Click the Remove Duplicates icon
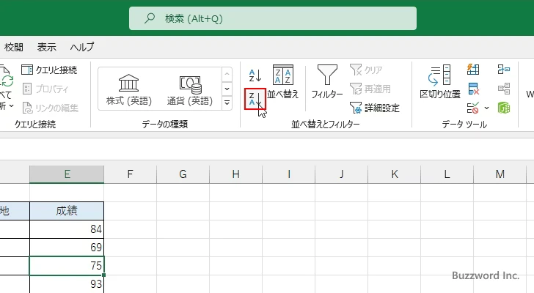 point(473,89)
